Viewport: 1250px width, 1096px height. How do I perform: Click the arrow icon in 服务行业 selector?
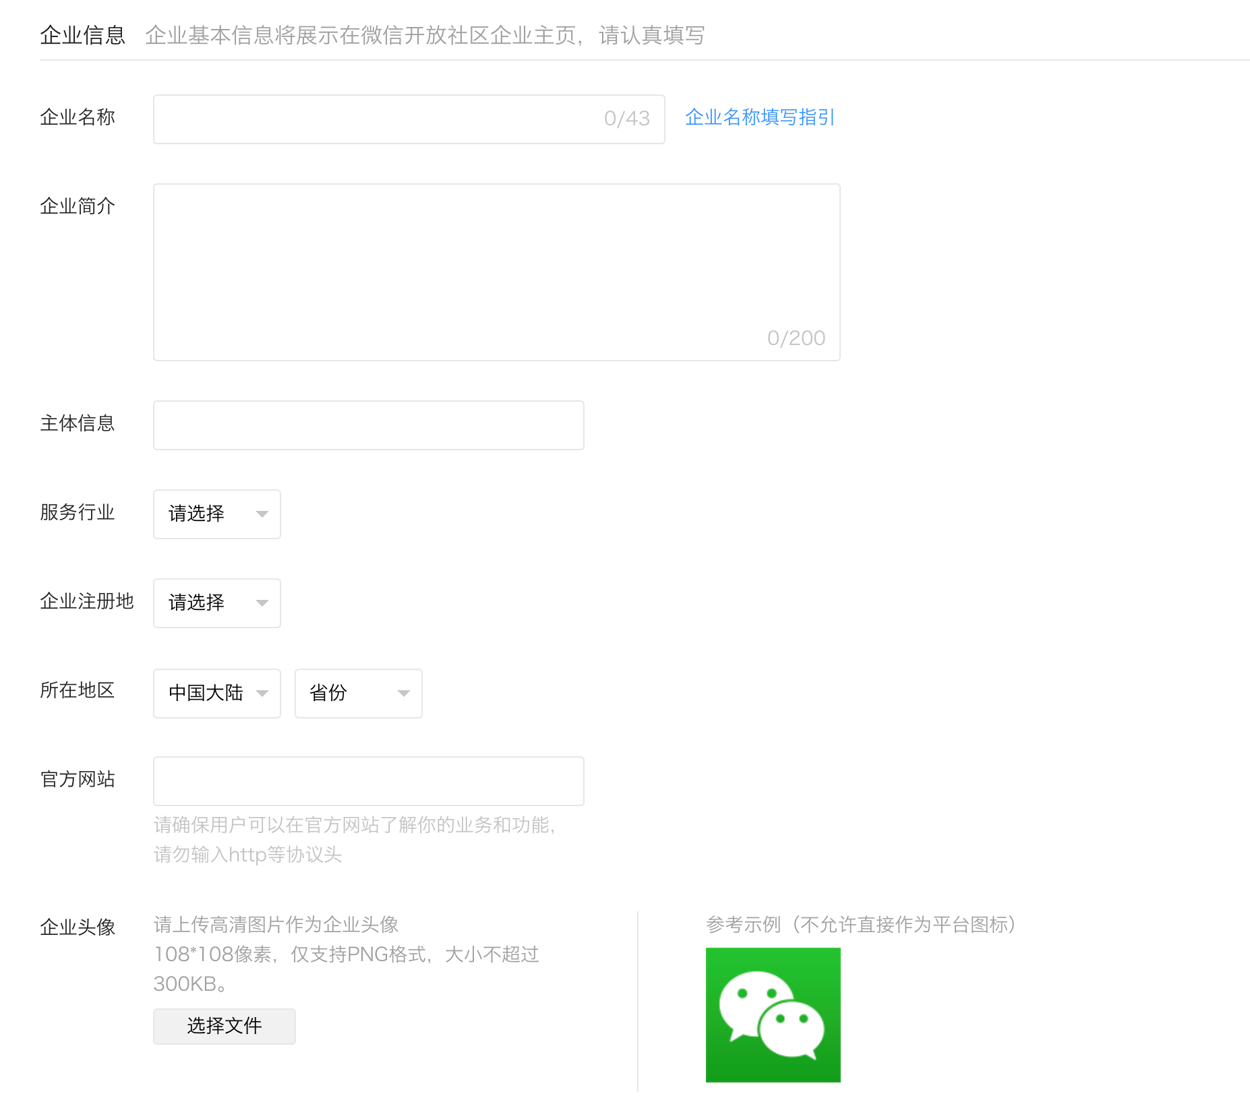[x=262, y=514]
